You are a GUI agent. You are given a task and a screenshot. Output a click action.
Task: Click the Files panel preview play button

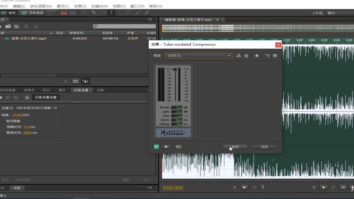click(x=66, y=81)
